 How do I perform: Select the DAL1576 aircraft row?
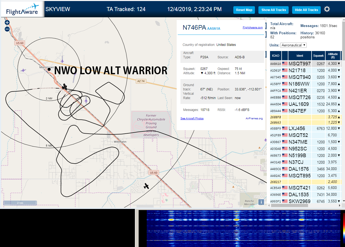coord(305,169)
